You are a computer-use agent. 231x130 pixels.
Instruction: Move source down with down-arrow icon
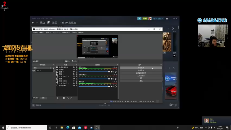coord(71,98)
